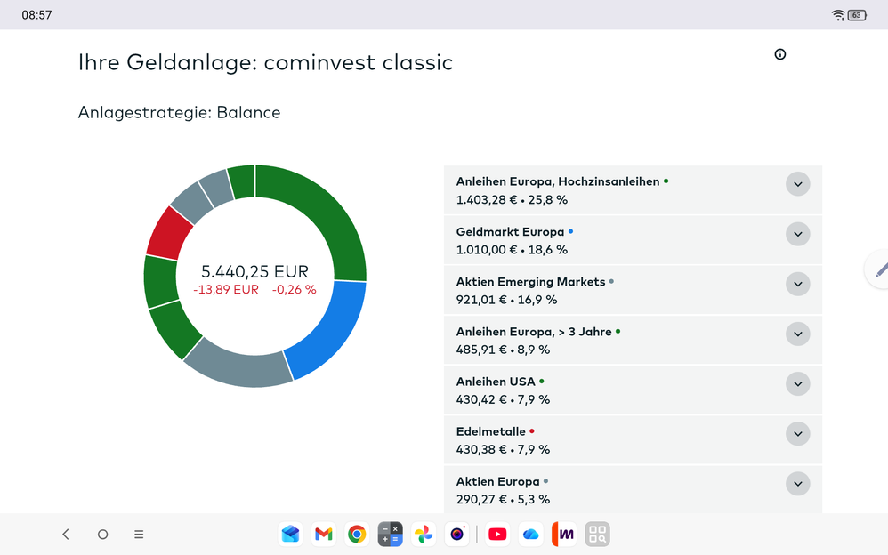Check the Wi-Fi status icon

click(x=838, y=15)
